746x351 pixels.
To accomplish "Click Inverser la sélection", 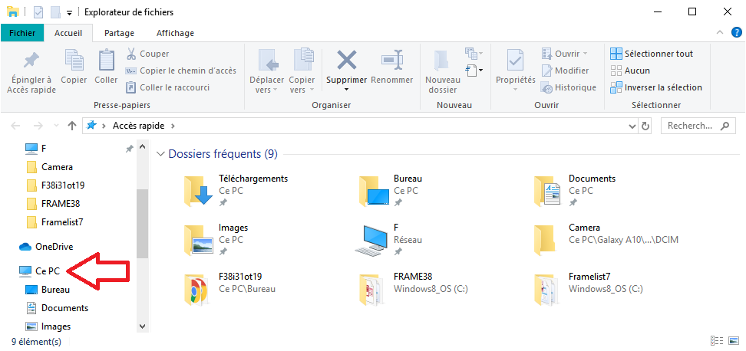I will point(656,87).
